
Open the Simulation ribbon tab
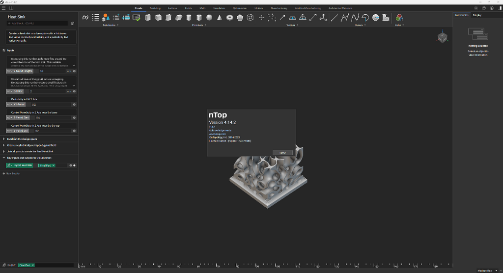tap(219, 8)
